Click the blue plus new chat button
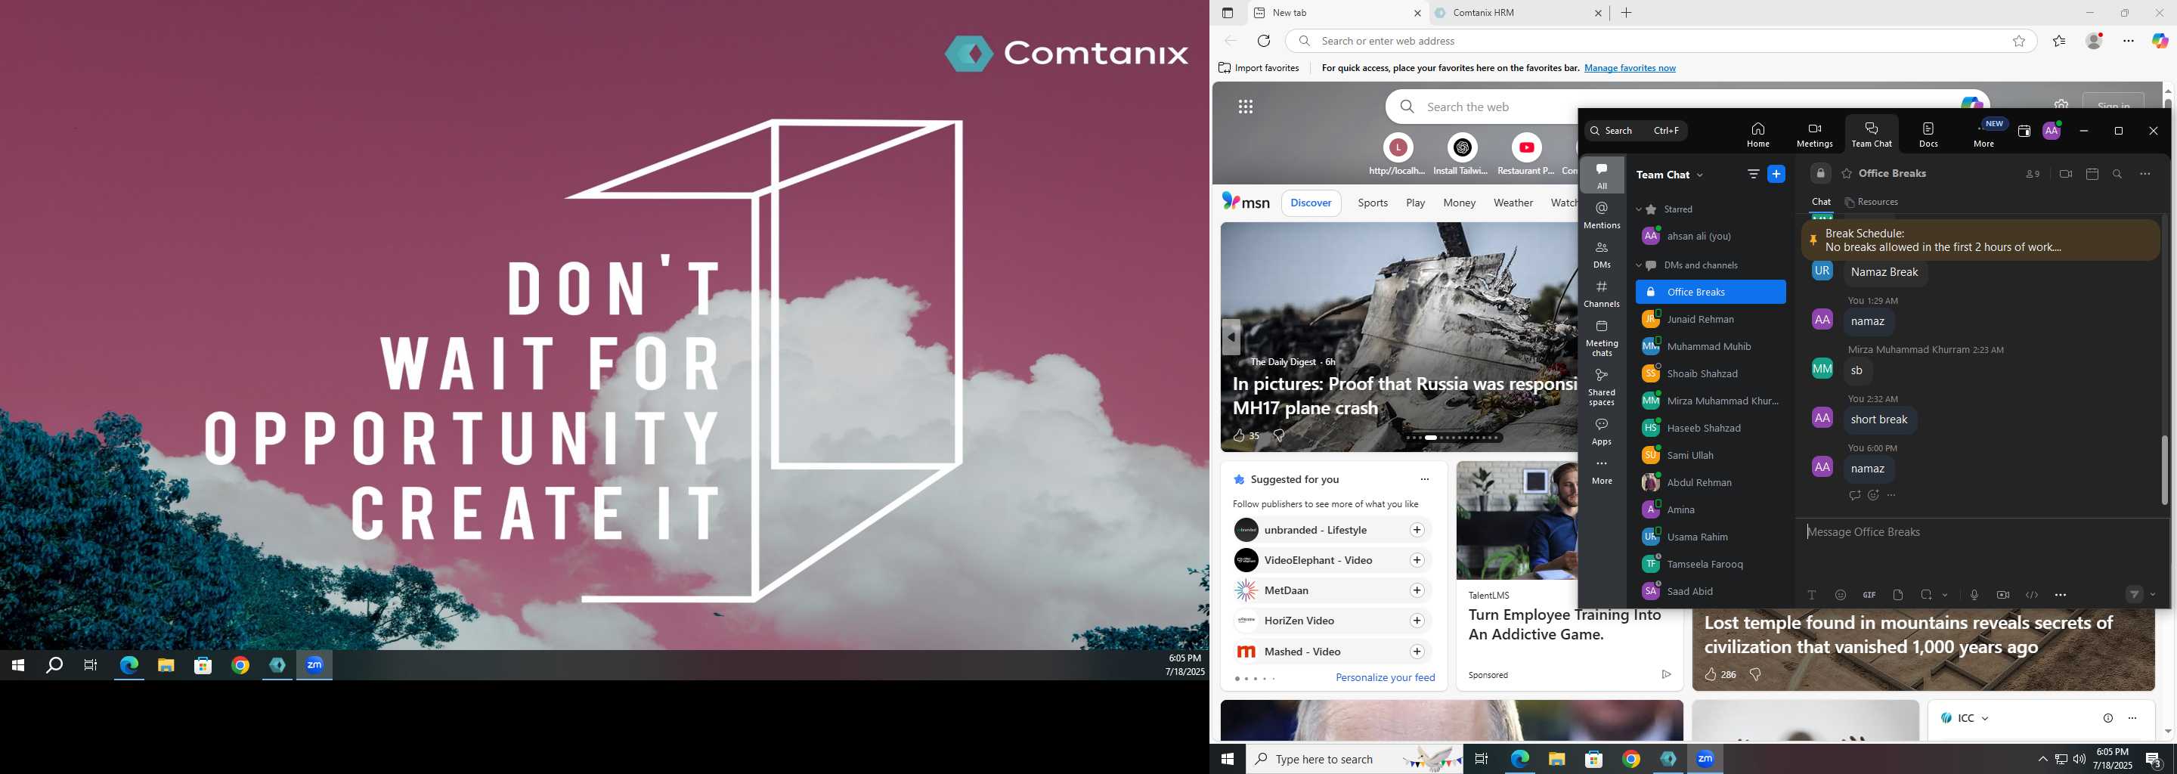Viewport: 2177px width, 774px height. pyautogui.click(x=1776, y=174)
